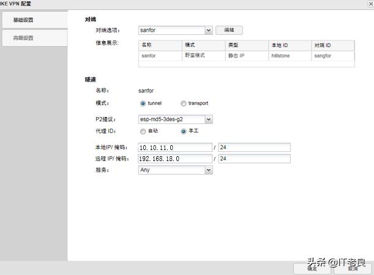Click the 本地 ID column header
The image size is (374, 275).
pos(290,45)
